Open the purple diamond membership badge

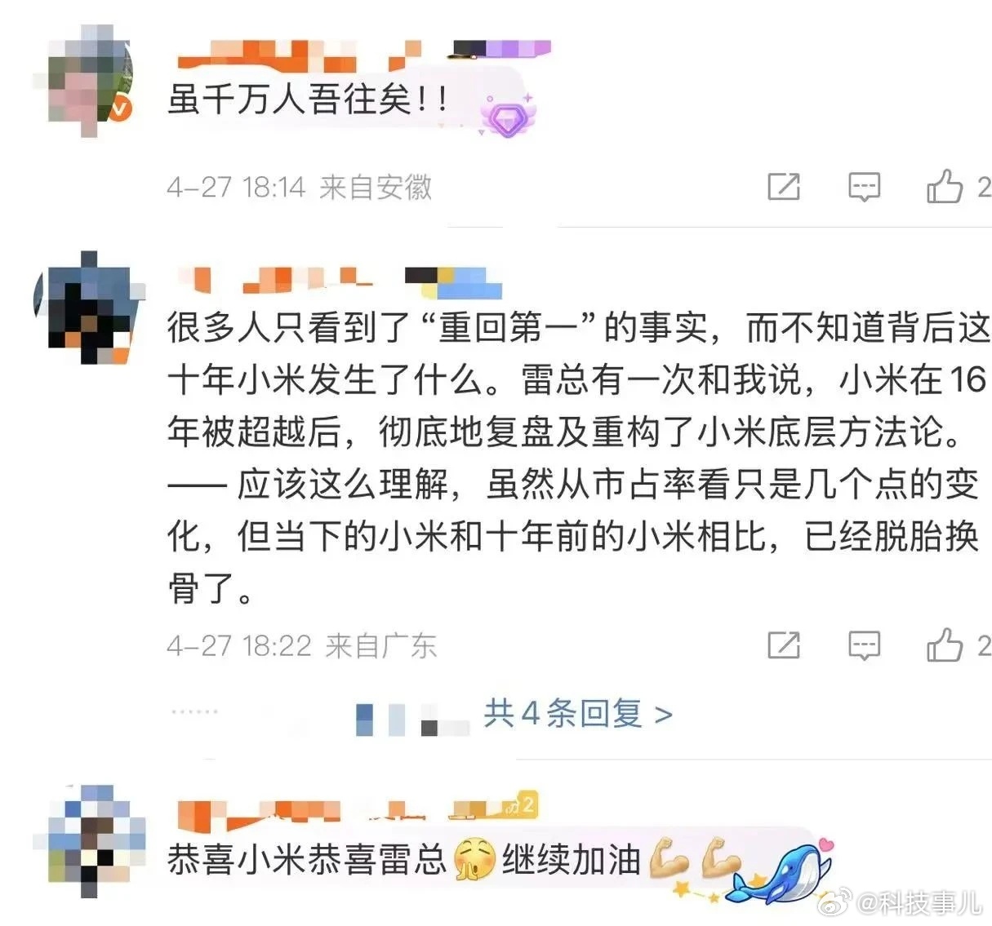click(x=507, y=116)
